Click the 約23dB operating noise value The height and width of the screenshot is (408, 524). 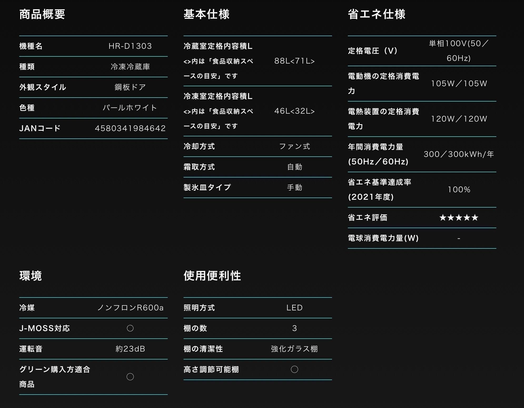point(130,349)
